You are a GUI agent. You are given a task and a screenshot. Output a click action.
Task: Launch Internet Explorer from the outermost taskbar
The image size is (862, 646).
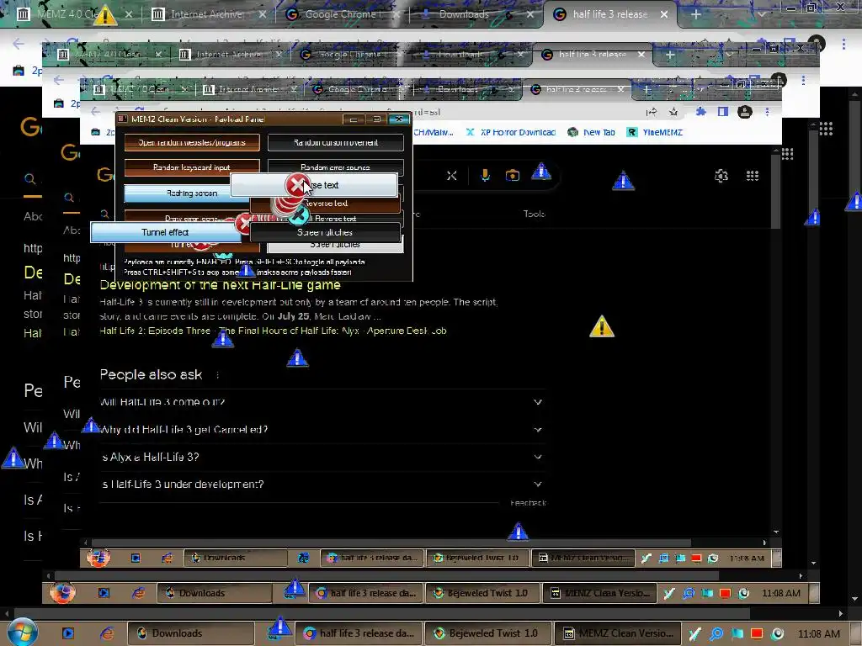click(x=107, y=633)
